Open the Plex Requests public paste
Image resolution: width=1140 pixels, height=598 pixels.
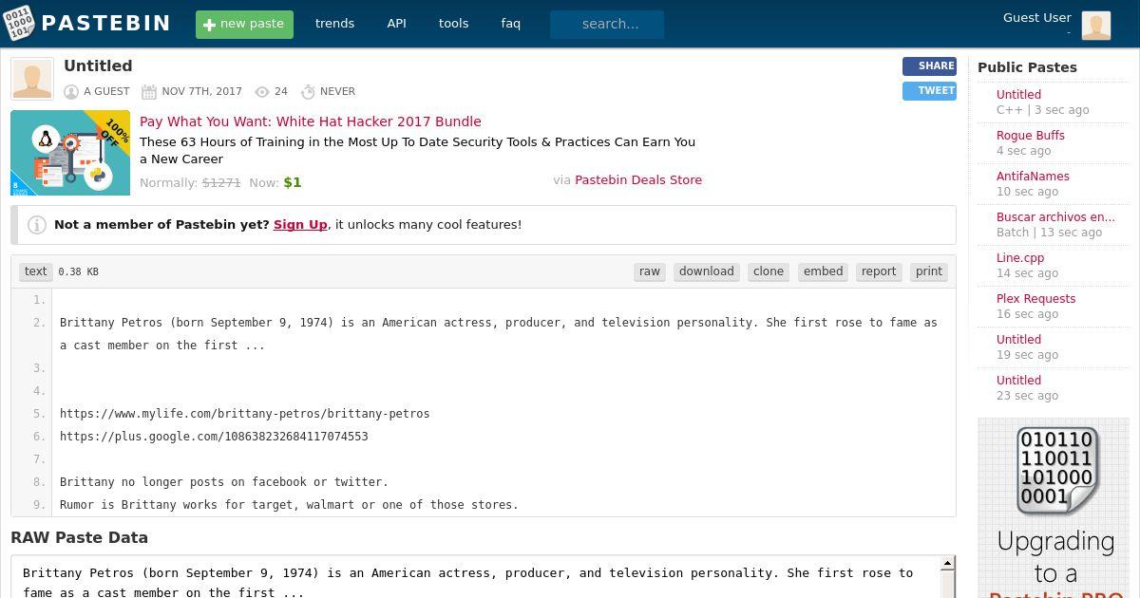pos(1036,299)
